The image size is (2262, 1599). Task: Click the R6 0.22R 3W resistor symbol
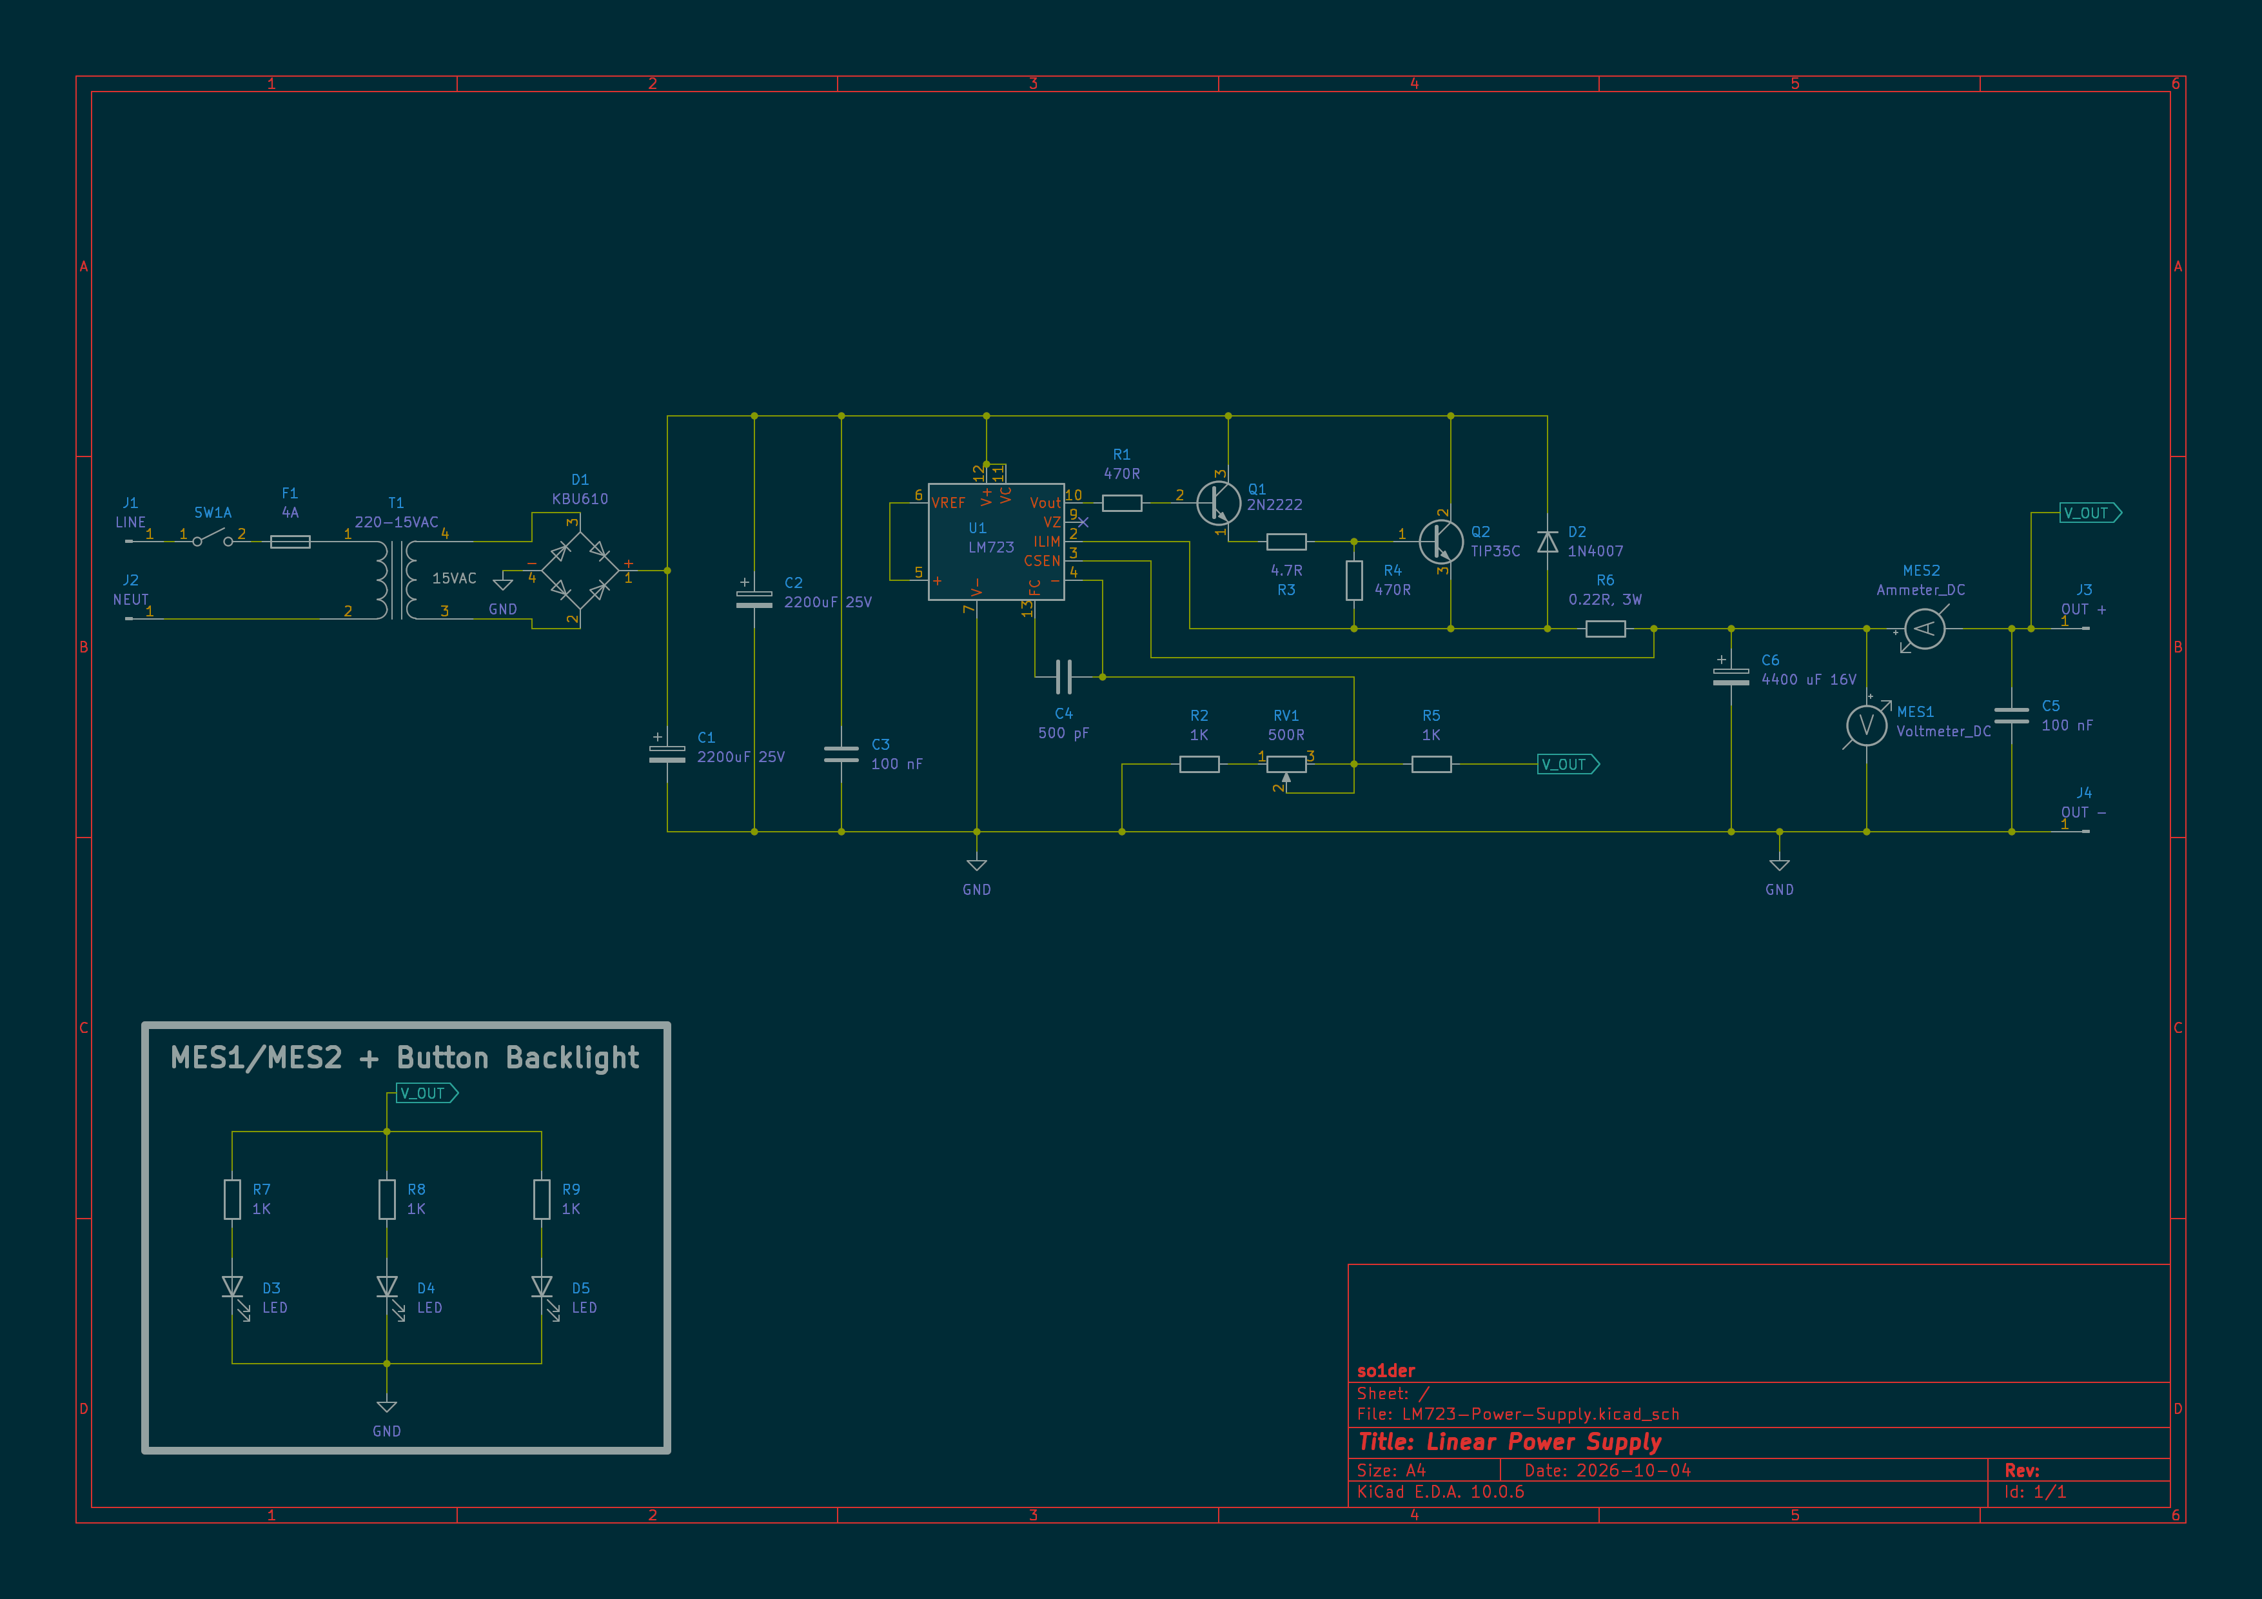[x=1605, y=629]
